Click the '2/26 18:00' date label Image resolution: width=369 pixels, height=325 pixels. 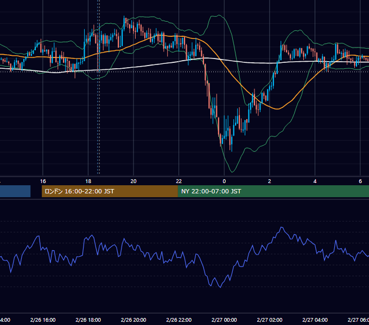[88, 320]
